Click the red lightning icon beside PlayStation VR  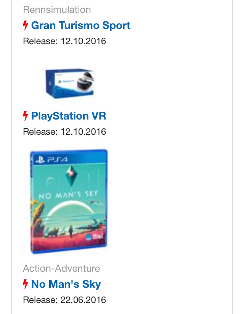point(25,116)
